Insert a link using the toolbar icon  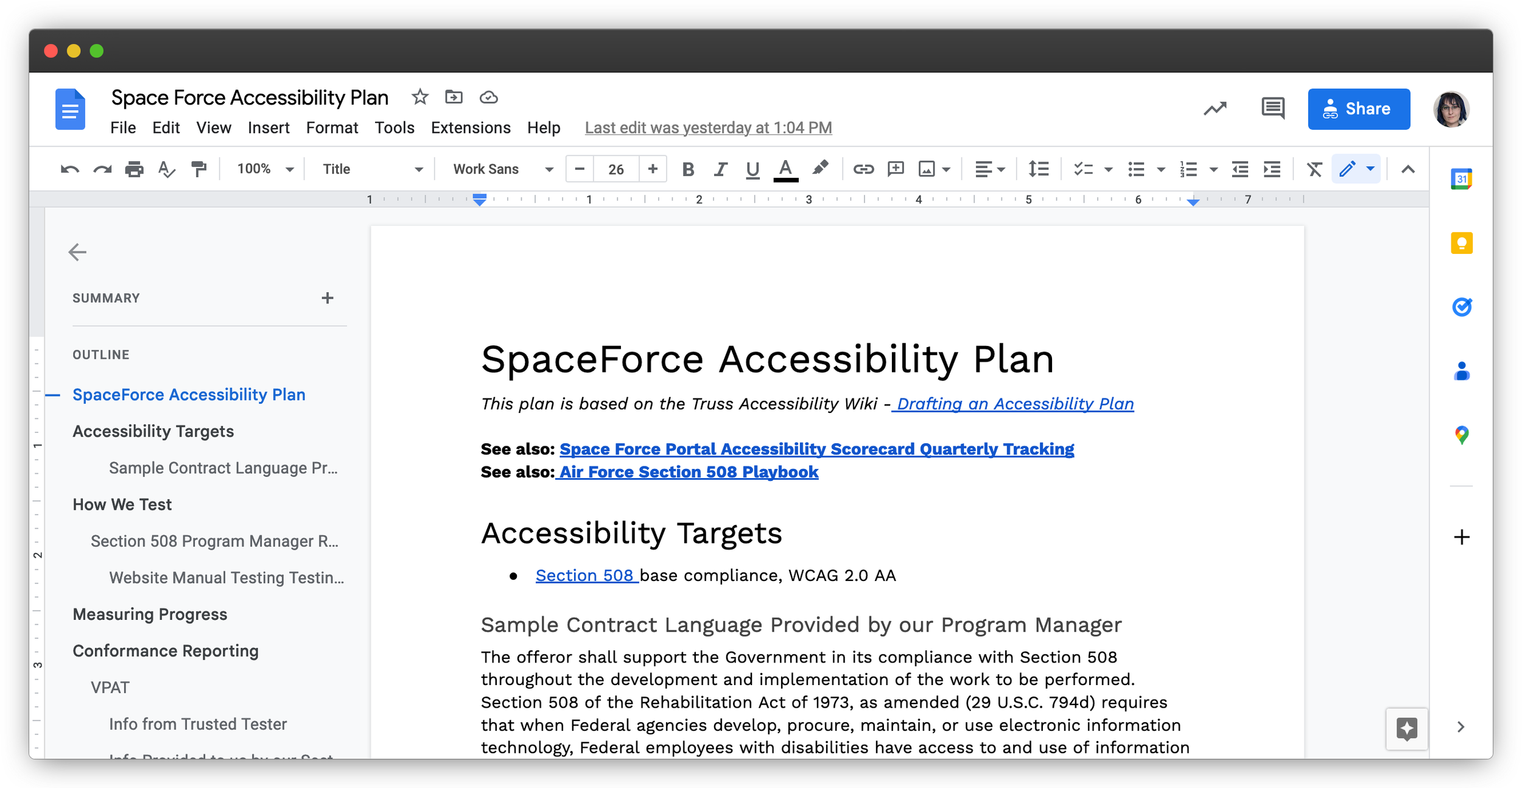coord(863,169)
